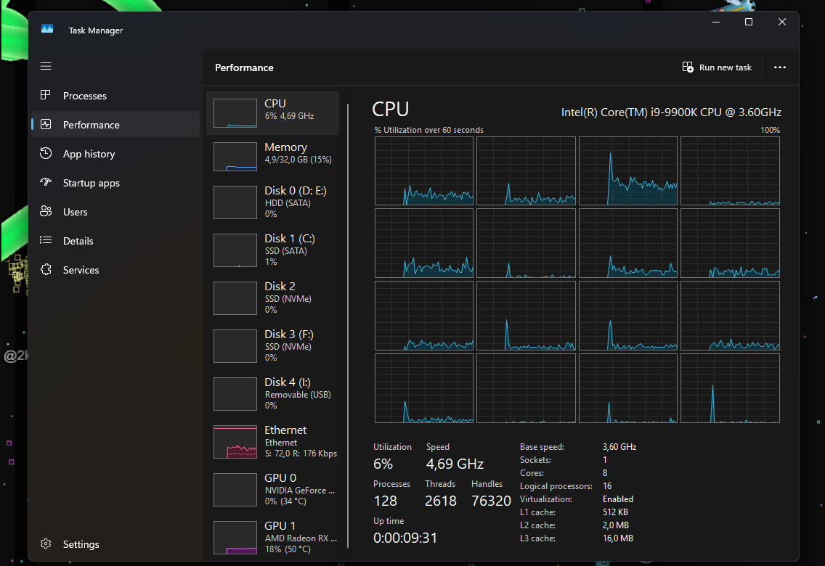The width and height of the screenshot is (825, 566).
Task: Click the 'NVIDIA GeForce ...' text
Action: 300,491
